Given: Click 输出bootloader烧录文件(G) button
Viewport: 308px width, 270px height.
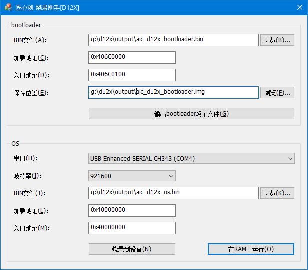Looking at the screenshot, I should (191, 113).
